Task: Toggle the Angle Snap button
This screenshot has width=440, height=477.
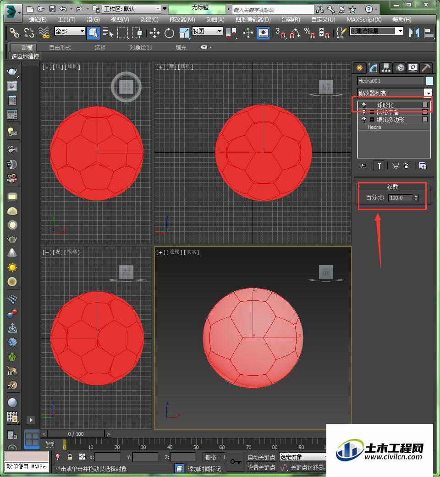Action: point(295,33)
